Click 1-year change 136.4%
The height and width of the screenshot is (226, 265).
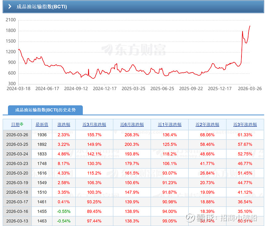coord(170,135)
